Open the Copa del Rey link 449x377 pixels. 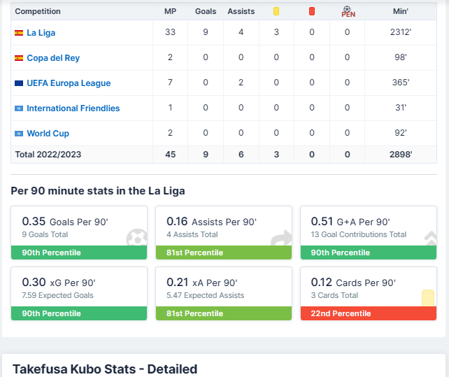[53, 58]
